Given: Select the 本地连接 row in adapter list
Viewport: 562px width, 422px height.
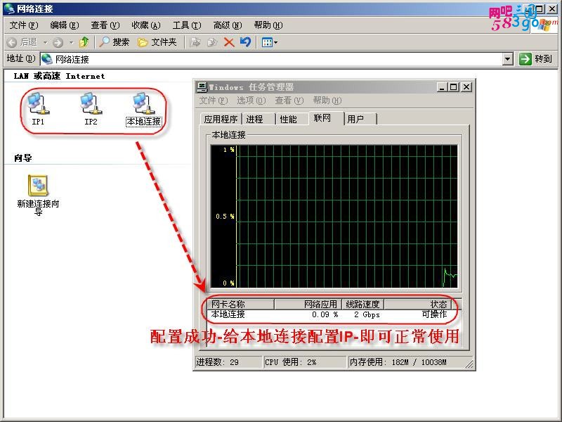Looking at the screenshot, I should (329, 314).
